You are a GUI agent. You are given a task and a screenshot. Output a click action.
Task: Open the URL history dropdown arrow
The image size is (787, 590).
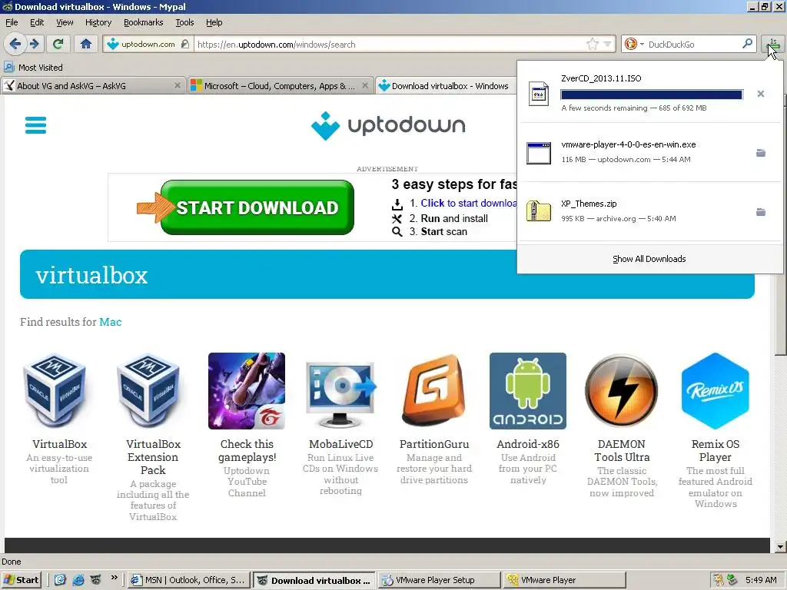pyautogui.click(x=608, y=44)
